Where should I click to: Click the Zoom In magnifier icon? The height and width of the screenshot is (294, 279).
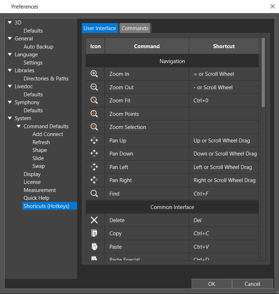coord(94,74)
